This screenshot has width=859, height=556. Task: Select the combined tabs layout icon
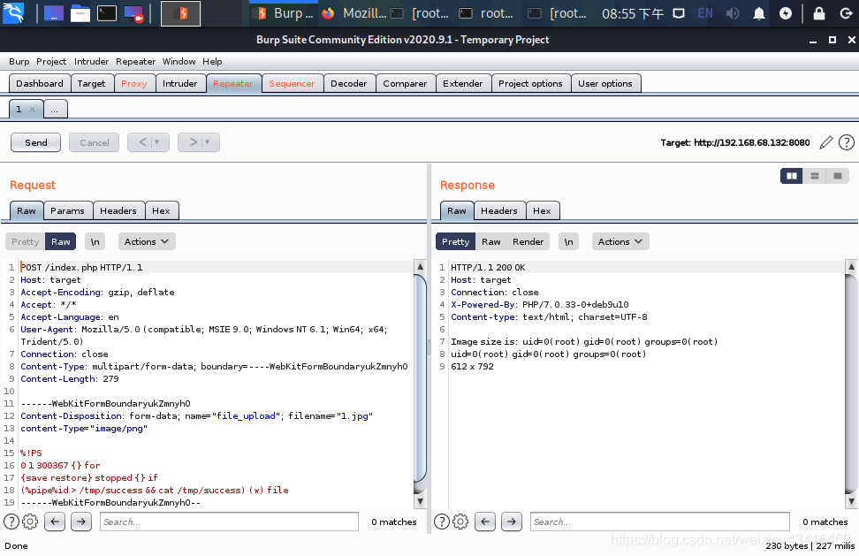[837, 176]
